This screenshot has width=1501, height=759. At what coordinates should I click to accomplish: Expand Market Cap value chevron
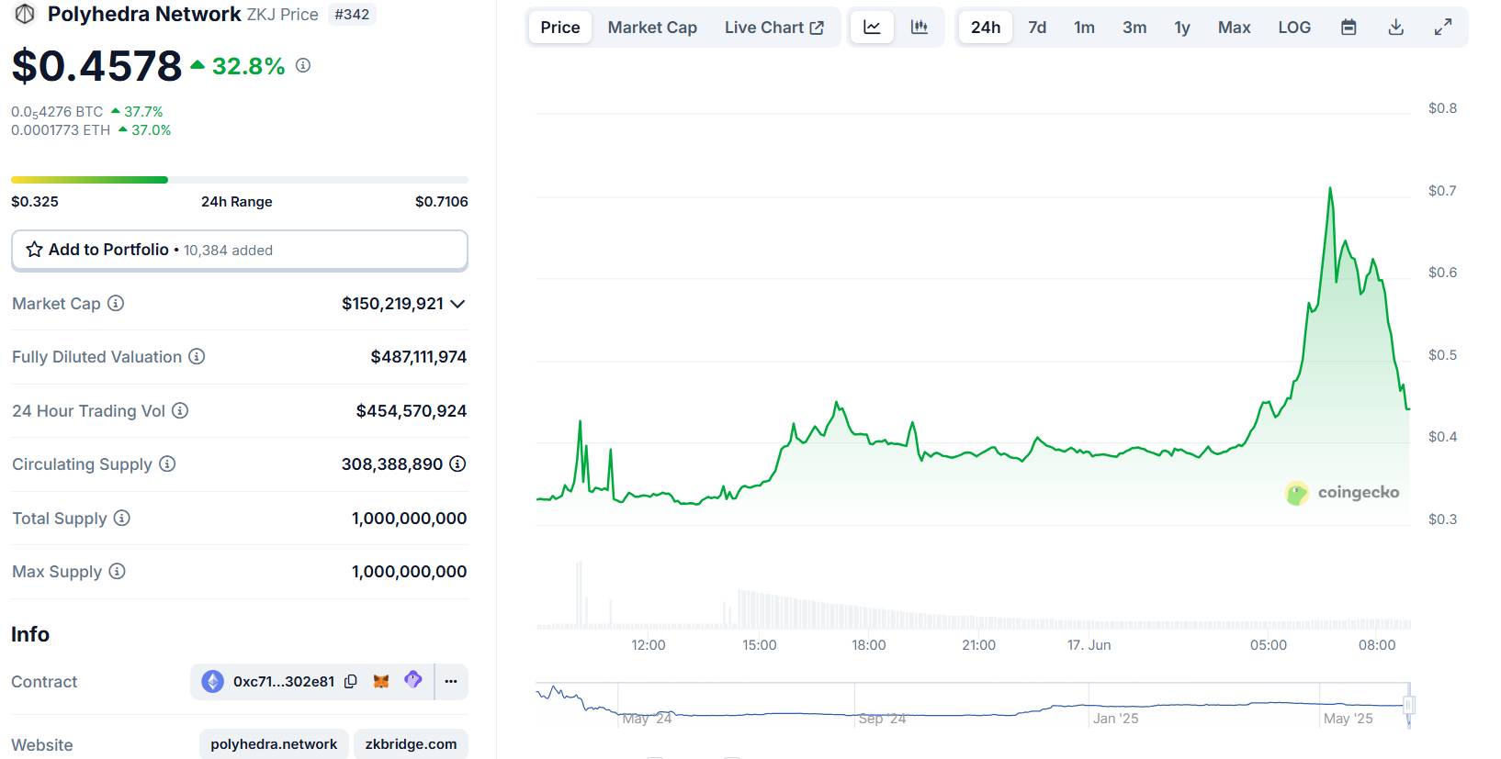pyautogui.click(x=457, y=304)
